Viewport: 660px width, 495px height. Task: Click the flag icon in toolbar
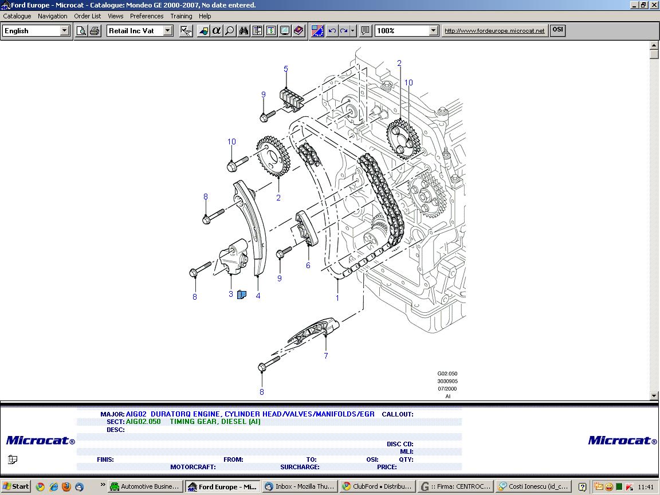(x=317, y=31)
